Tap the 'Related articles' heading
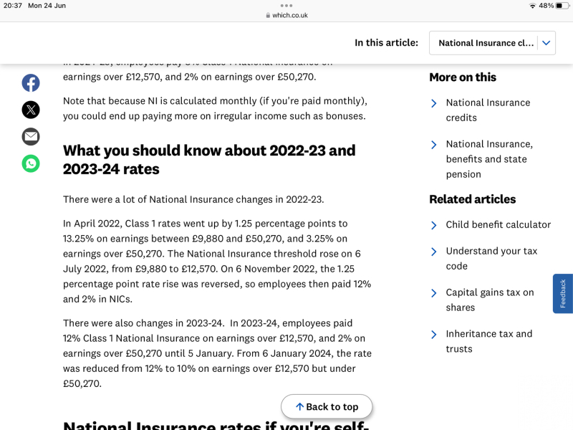The height and width of the screenshot is (430, 573). 473,199
